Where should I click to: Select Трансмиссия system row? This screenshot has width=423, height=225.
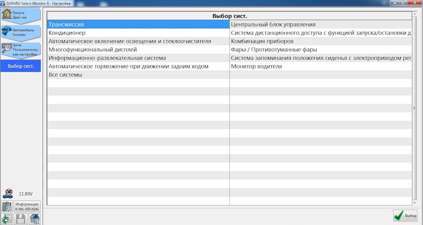(x=138, y=24)
